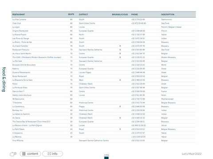The width and height of the screenshot is (213, 159).
Task: Click the Le Petit Palais Brusselicious X mark
Action: pyautogui.click(x=120, y=129)
